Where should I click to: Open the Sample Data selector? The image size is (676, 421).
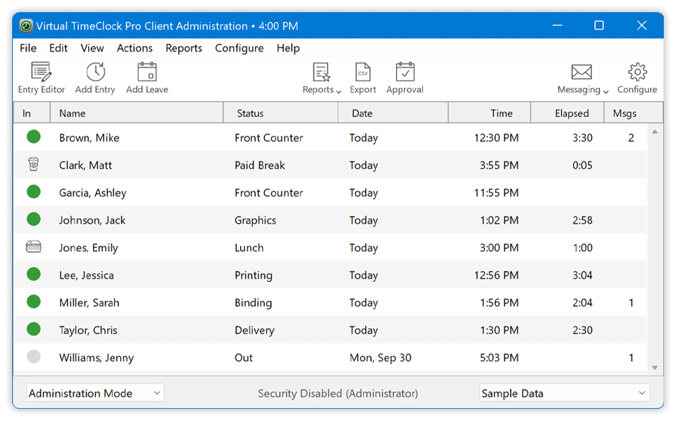563,393
